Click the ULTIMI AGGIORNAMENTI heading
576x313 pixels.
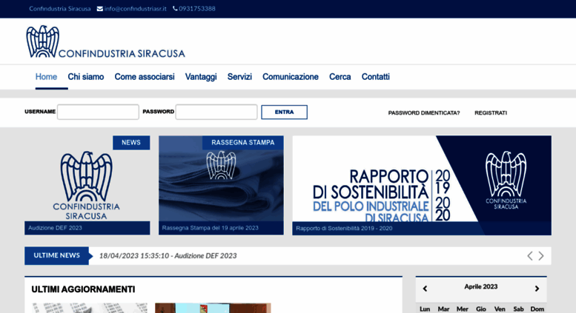[x=83, y=289]
